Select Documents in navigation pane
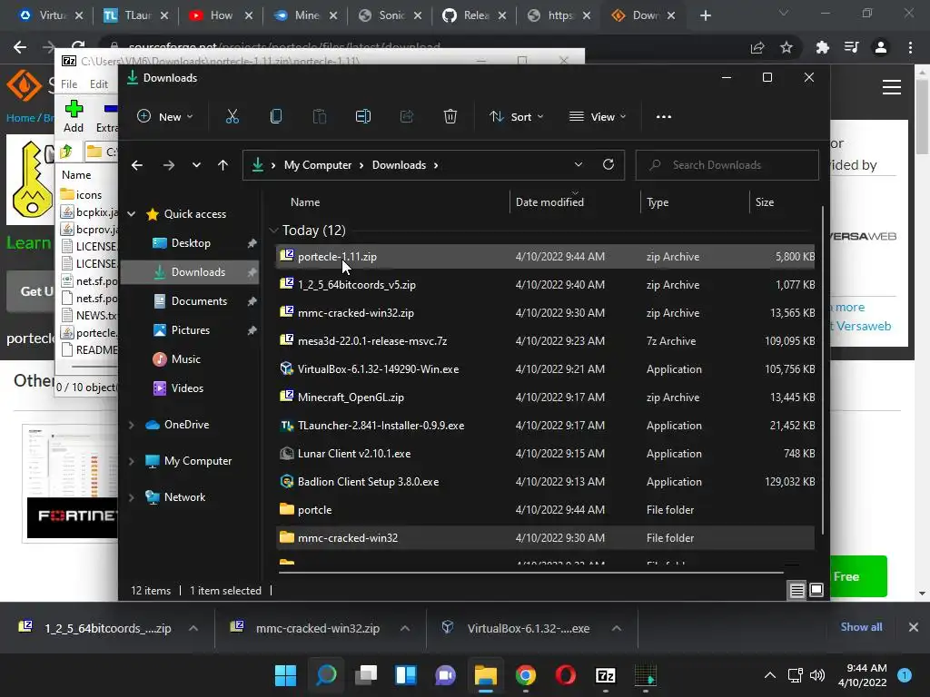 (199, 301)
